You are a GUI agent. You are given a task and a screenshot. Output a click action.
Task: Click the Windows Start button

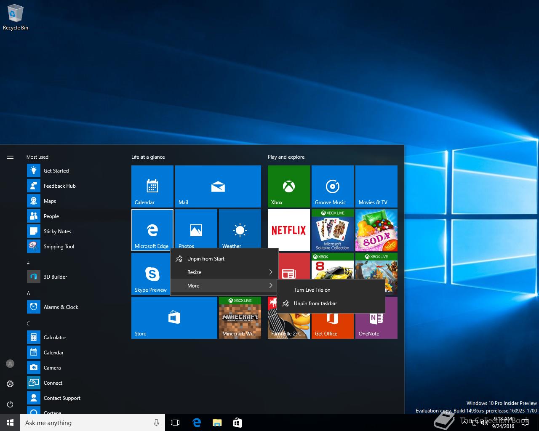[10, 423]
